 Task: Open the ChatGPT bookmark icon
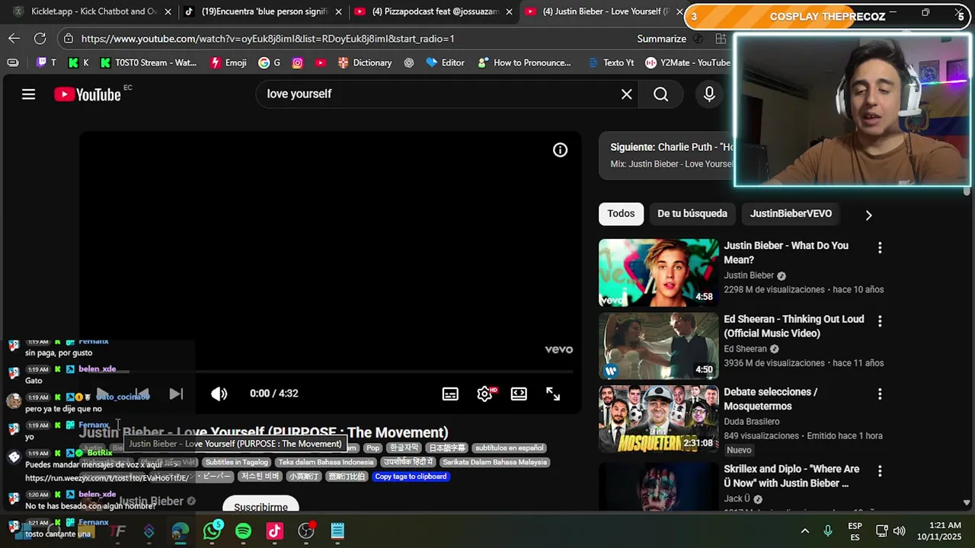coord(409,62)
